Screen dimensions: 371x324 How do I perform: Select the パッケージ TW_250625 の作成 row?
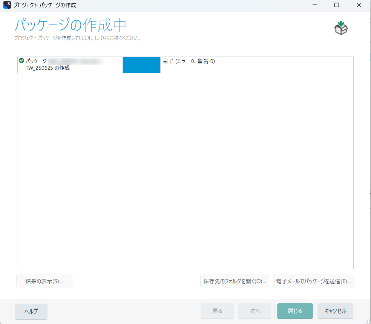point(185,65)
